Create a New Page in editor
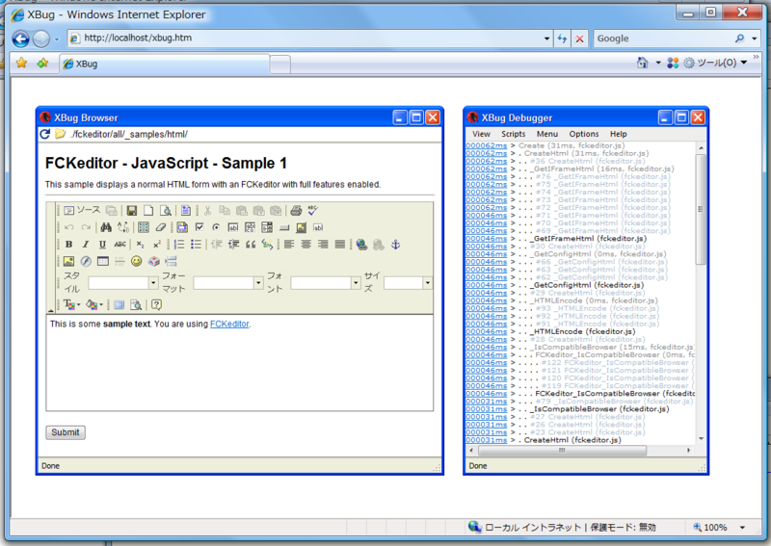The image size is (771, 546). click(148, 211)
